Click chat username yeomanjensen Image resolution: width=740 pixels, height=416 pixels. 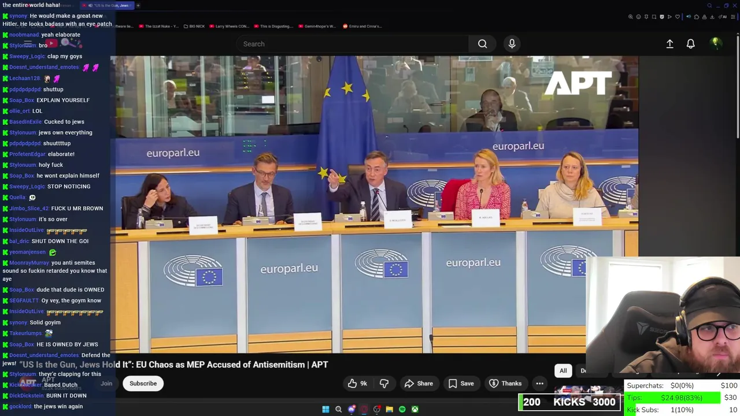[27, 252]
